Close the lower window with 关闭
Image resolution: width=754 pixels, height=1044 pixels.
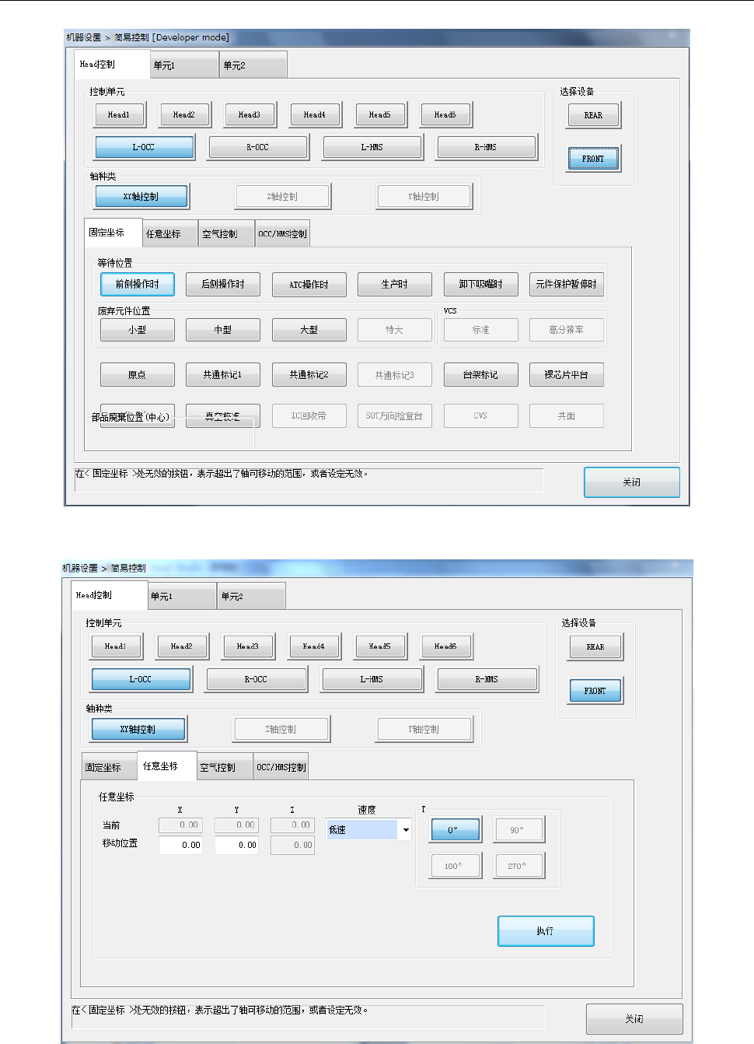pos(634,1019)
